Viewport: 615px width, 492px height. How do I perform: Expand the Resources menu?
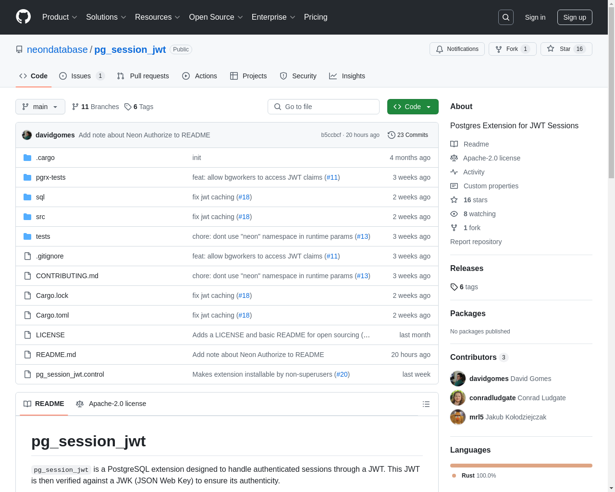[x=158, y=17]
